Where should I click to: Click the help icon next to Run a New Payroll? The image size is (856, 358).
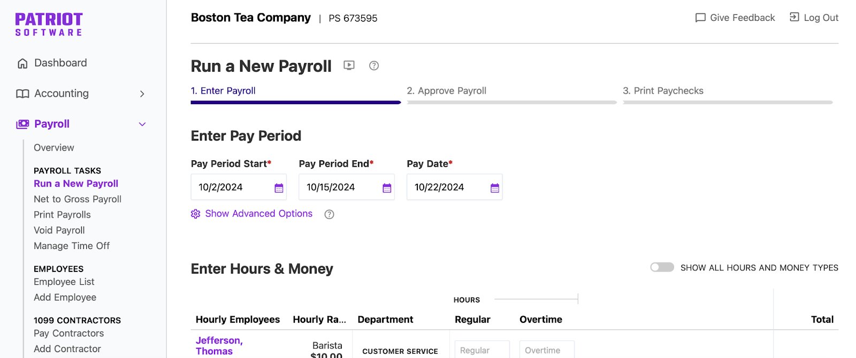click(374, 66)
